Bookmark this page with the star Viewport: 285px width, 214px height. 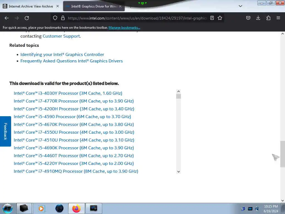click(x=220, y=18)
